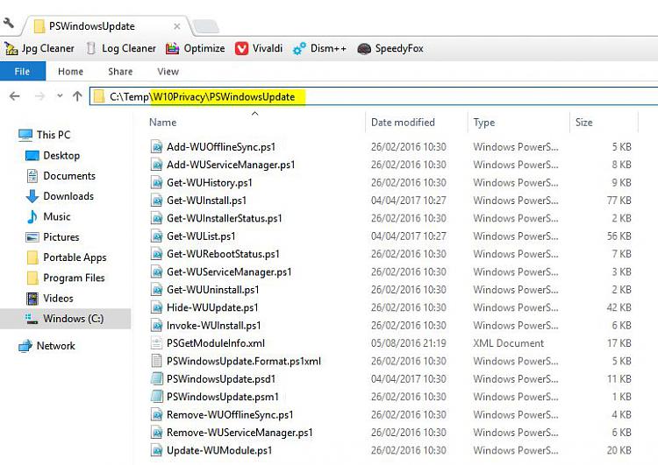Click the 77 KB size of Get-WUInstall.ps1
The image size is (658, 465).
pos(619,201)
